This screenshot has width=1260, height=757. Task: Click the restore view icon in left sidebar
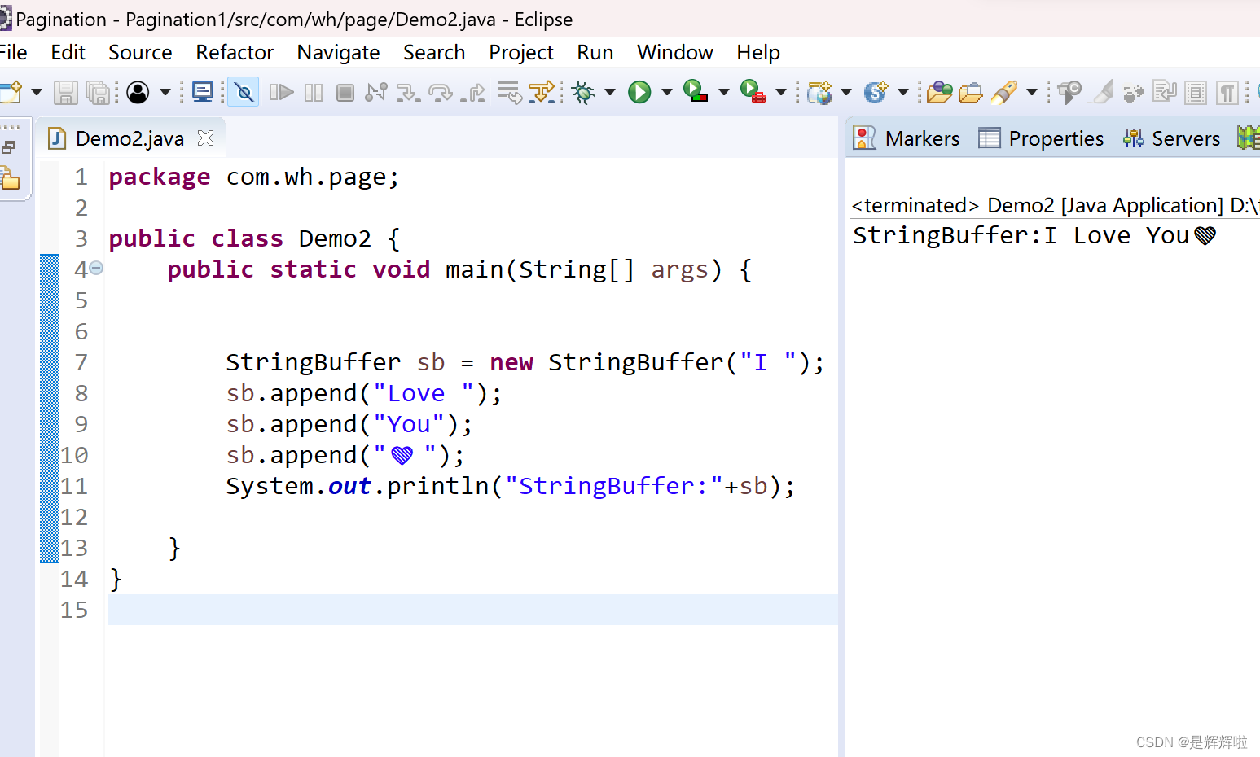pyautogui.click(x=9, y=147)
